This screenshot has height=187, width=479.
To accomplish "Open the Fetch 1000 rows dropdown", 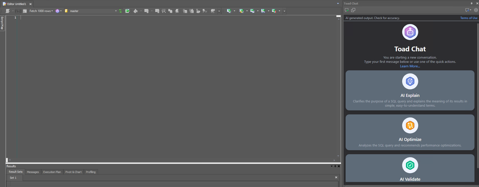I will [41, 11].
